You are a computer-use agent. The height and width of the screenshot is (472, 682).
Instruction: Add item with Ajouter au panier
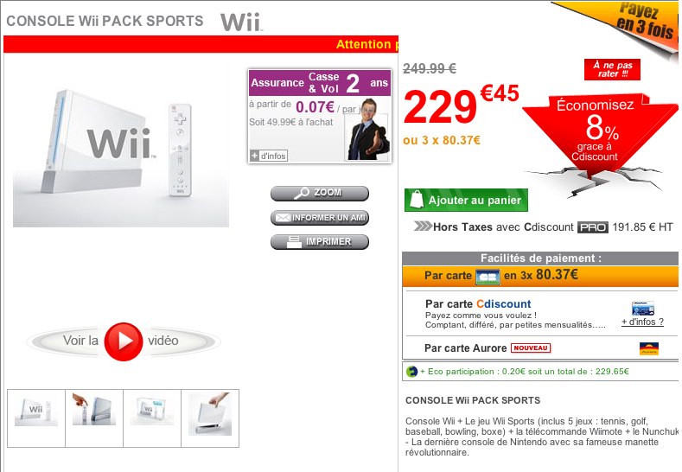(x=466, y=200)
